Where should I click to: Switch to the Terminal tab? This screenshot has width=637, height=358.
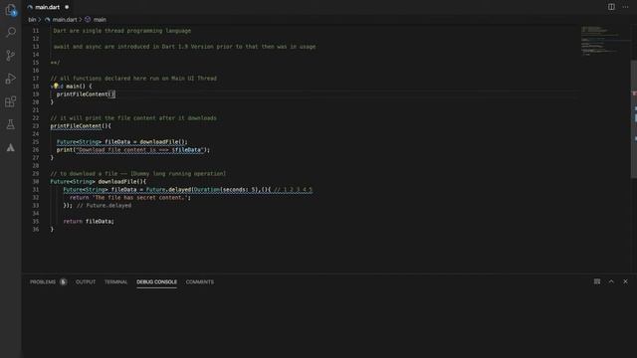[x=115, y=281]
